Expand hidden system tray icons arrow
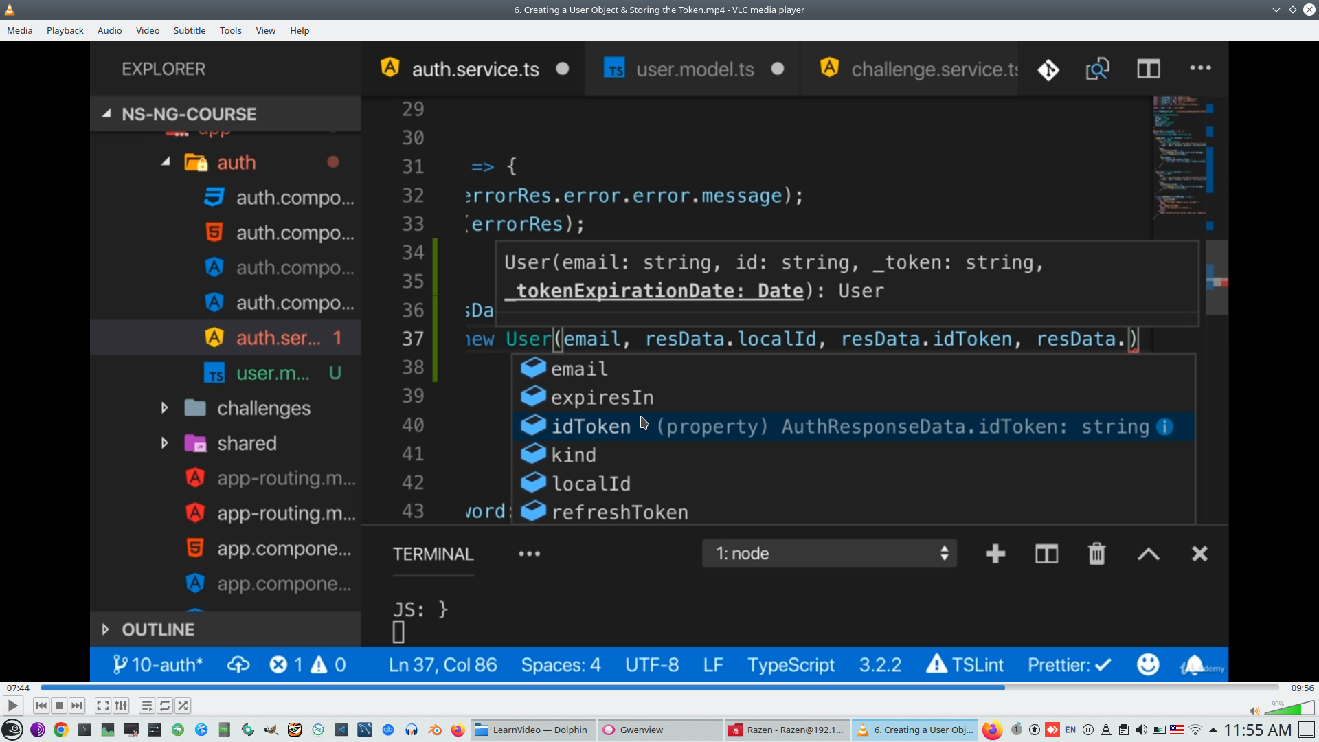 [1213, 730]
